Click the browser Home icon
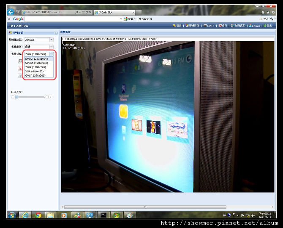The width and height of the screenshot is (283, 228). (x=263, y=12)
